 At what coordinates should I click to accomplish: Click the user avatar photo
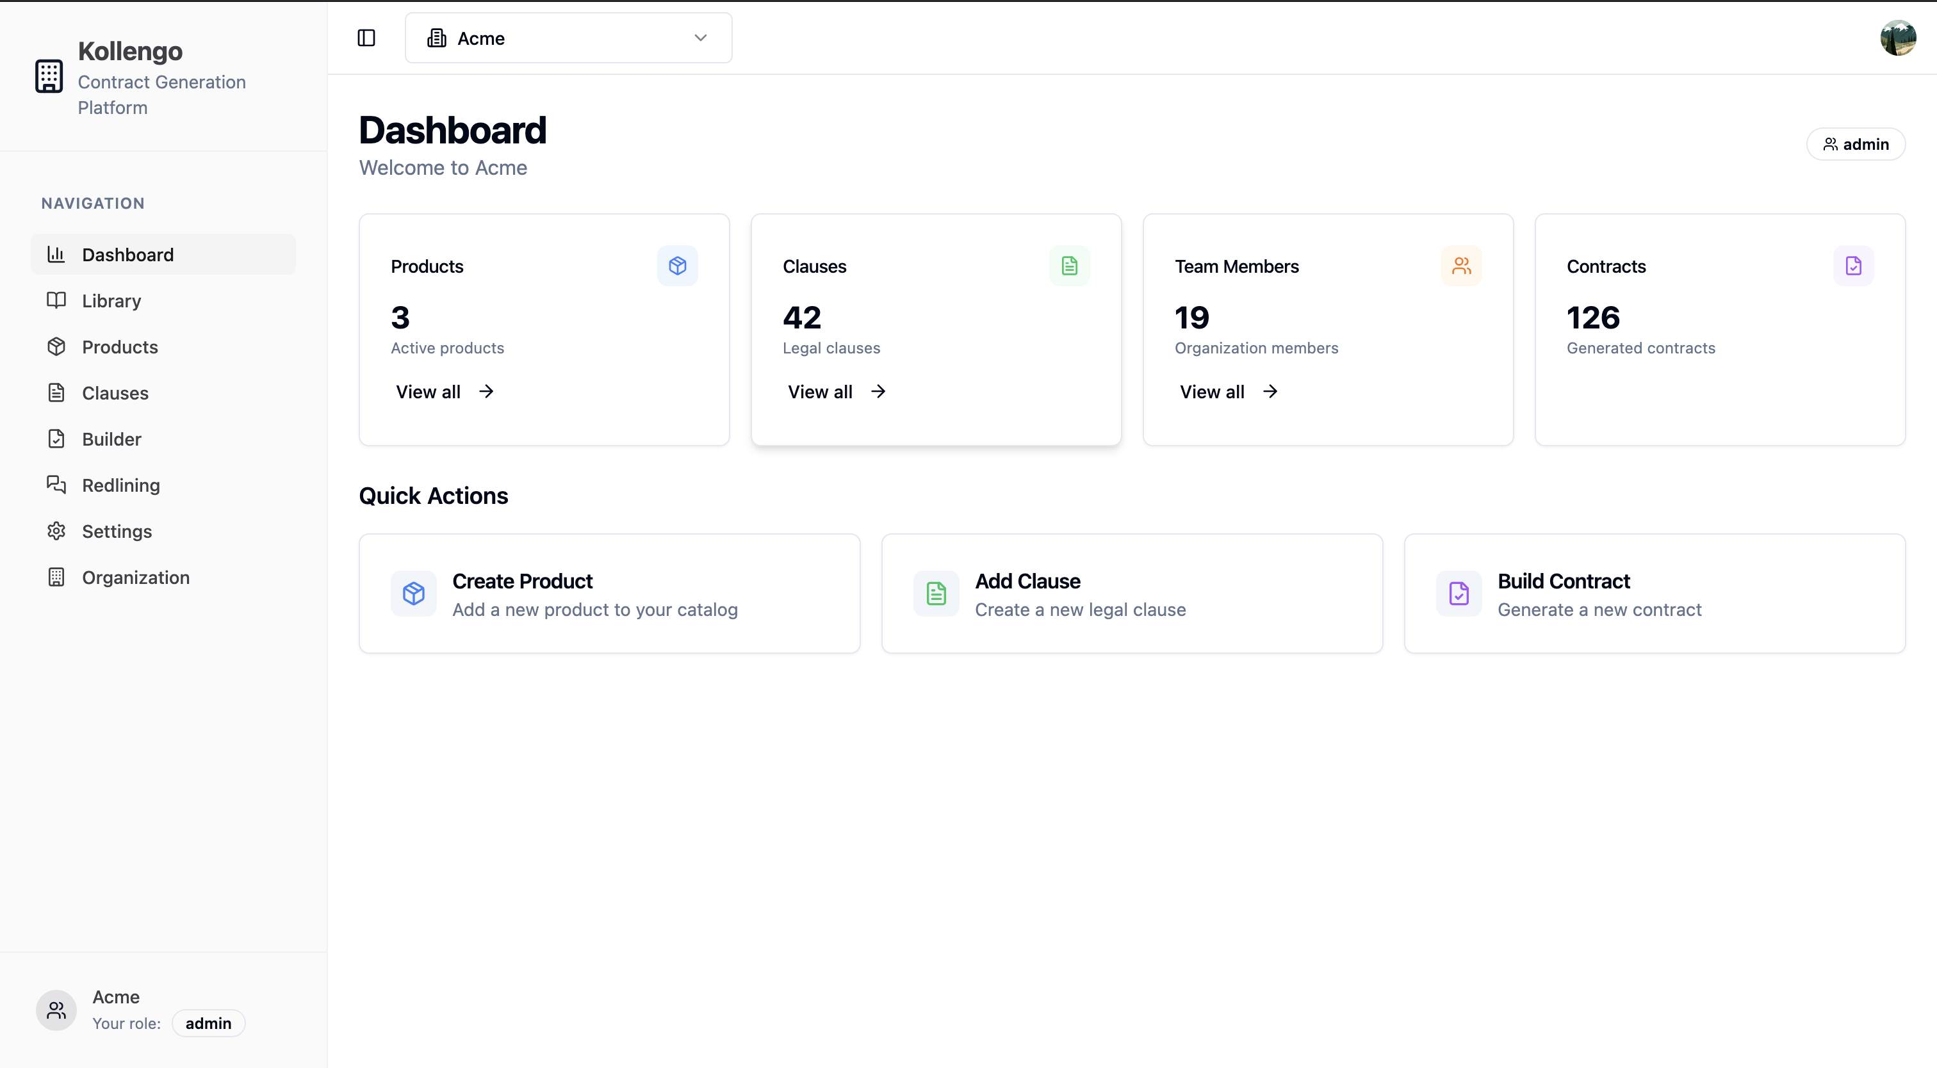tap(1897, 38)
